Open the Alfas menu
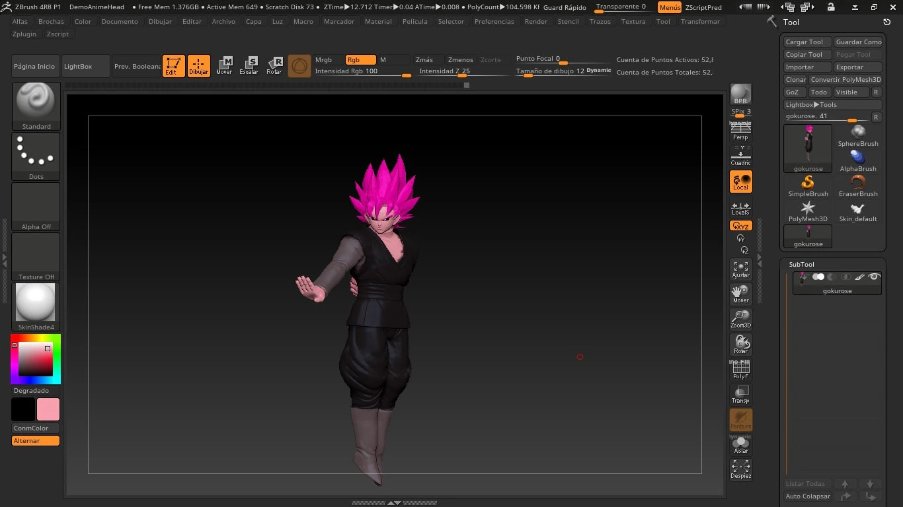The image size is (903, 507). (20, 21)
